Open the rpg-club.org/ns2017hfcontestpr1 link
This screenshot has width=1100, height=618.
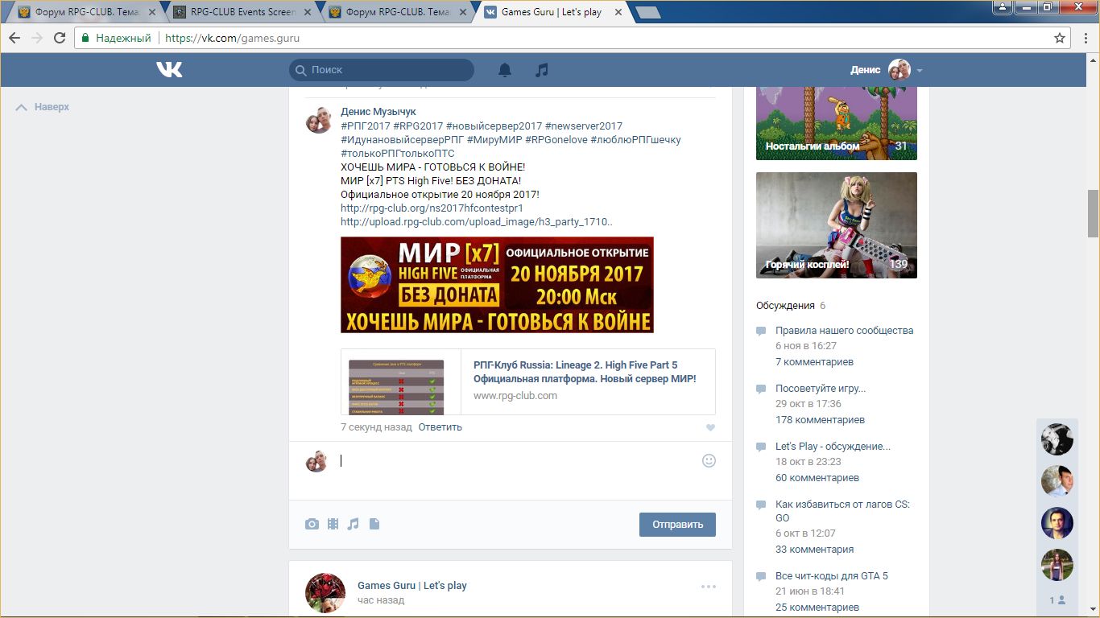pyautogui.click(x=432, y=208)
